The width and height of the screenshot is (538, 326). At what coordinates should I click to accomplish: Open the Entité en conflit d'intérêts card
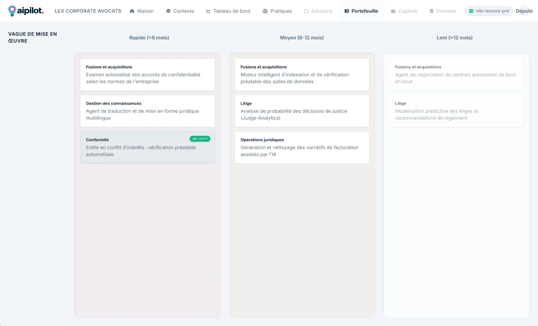coord(147,148)
